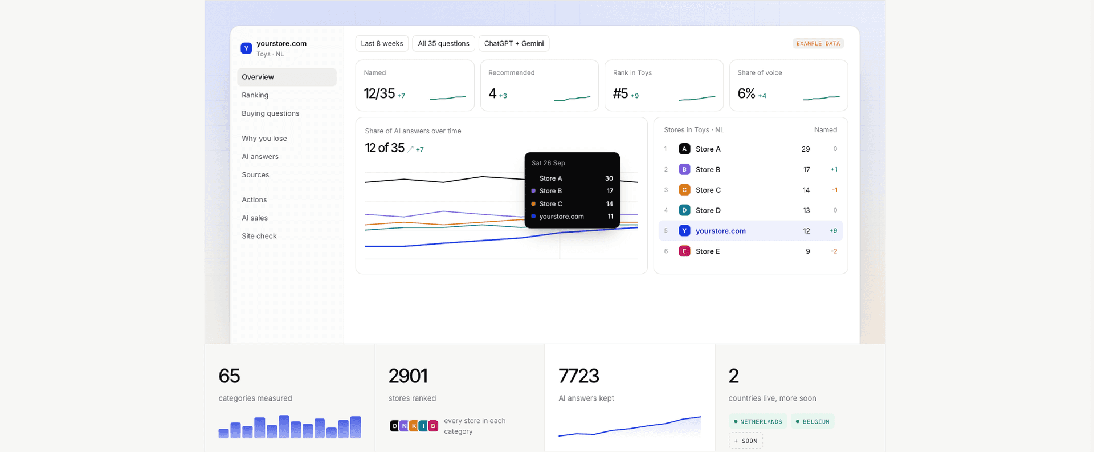
Task: Click the Store E row name
Action: click(x=708, y=252)
